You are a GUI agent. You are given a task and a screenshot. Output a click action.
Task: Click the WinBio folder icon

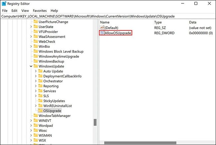(x=36, y=46)
